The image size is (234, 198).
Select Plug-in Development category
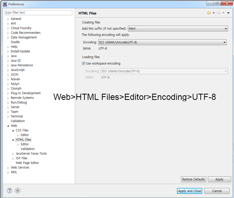click(26, 93)
